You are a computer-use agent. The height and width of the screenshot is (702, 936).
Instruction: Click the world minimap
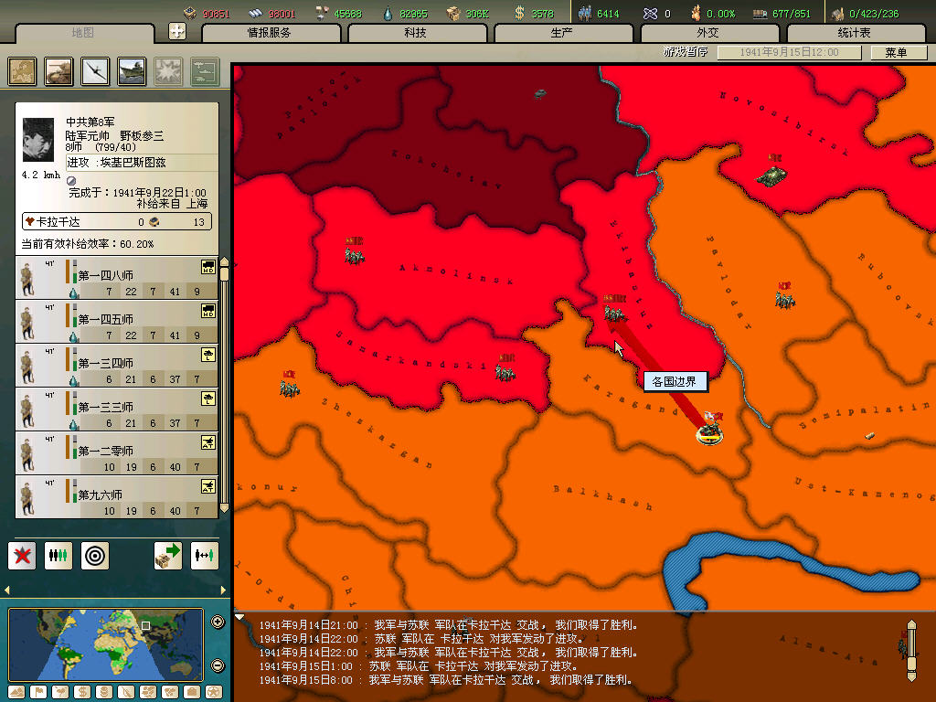point(106,644)
